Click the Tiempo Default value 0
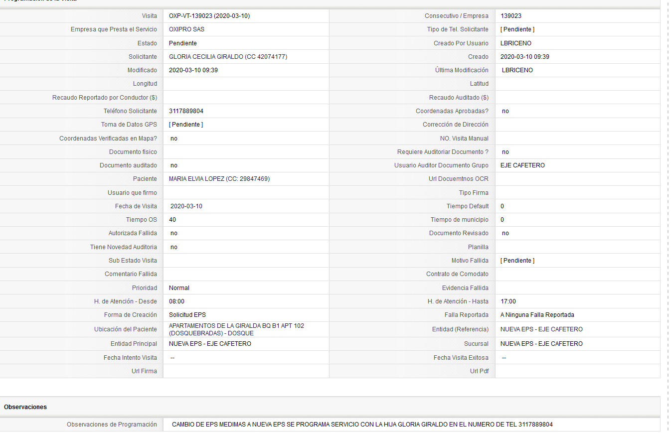The width and height of the screenshot is (671, 433). pos(502,206)
